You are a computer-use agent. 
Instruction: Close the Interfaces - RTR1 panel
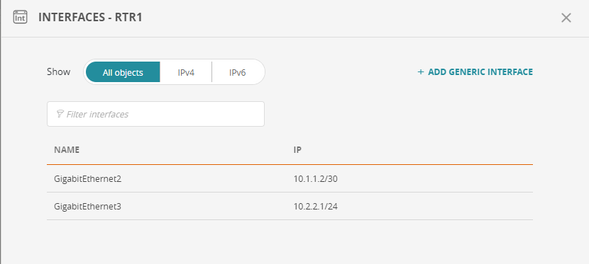click(566, 18)
